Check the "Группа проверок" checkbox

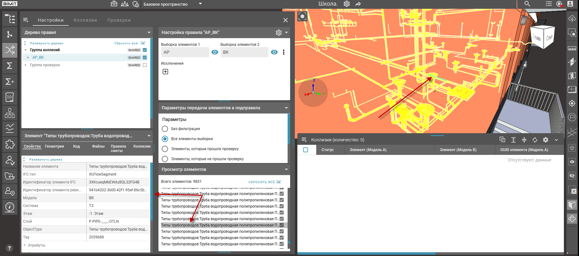pos(145,65)
